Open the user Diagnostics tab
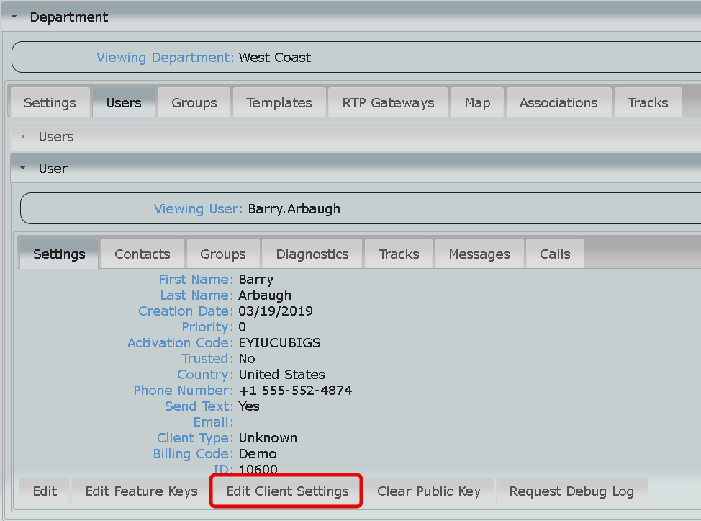This screenshot has height=521, width=701. coord(312,254)
